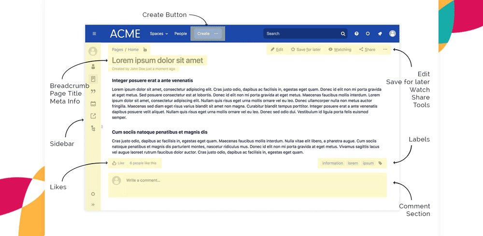Image resolution: width=483 pixels, height=236 pixels.
Task: Open the person icon in the sidebar
Action: pyautogui.click(x=93, y=67)
